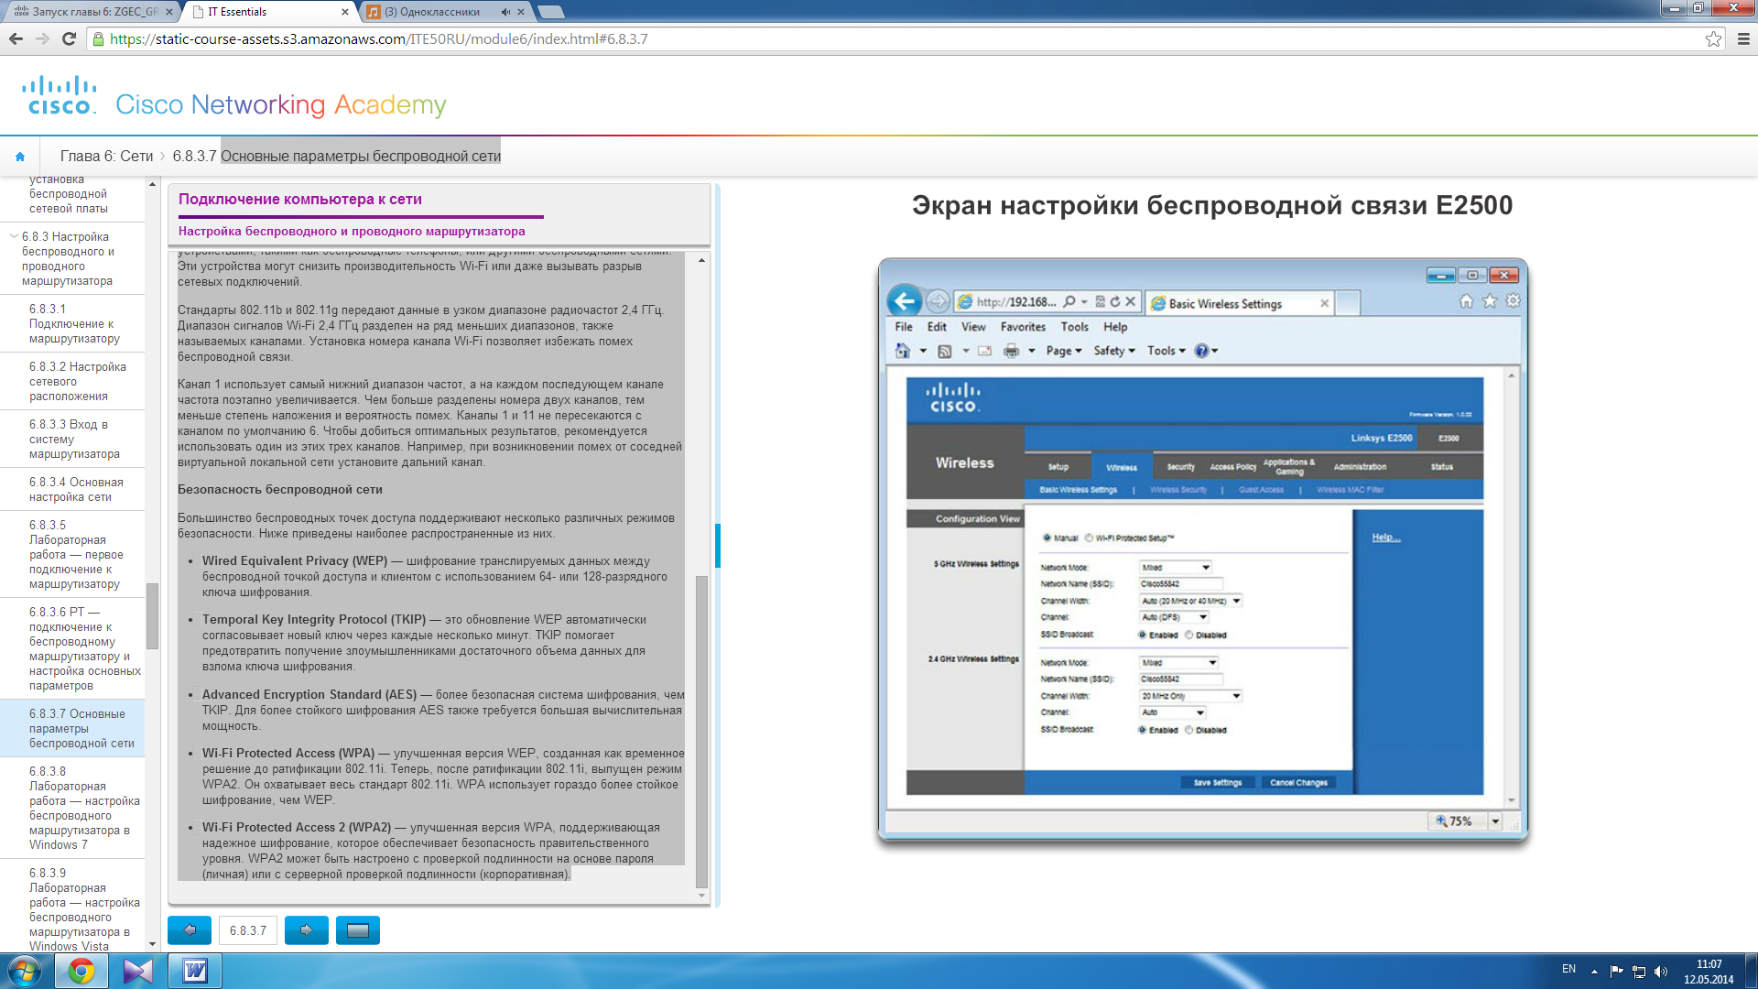1758x989 pixels.
Task: Open 6.8.3.2 Настройка сетевого расположения
Action: (73, 382)
